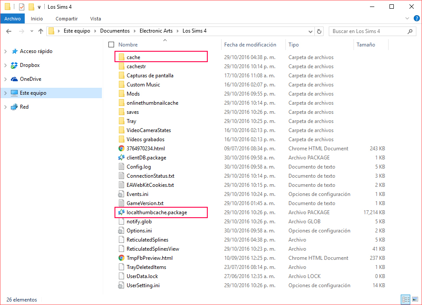Refresh the current folder view
The width and height of the screenshot is (422, 305).
(319, 31)
